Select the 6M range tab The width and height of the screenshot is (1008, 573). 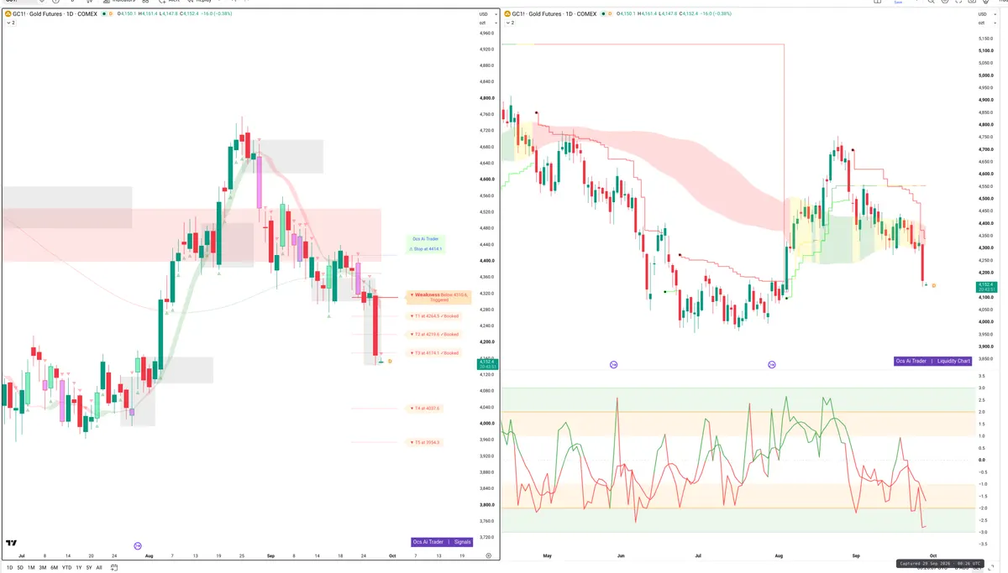[55, 568]
